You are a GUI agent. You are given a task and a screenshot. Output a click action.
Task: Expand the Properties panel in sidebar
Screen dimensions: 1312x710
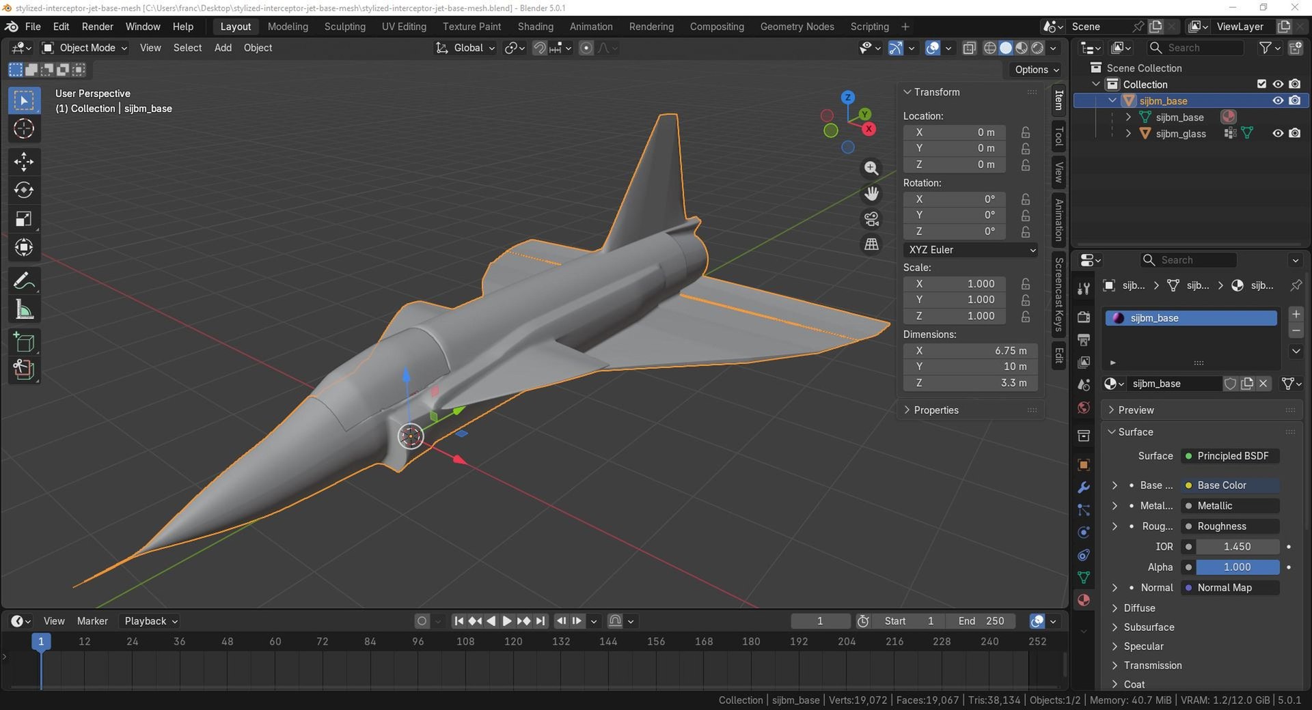point(935,410)
